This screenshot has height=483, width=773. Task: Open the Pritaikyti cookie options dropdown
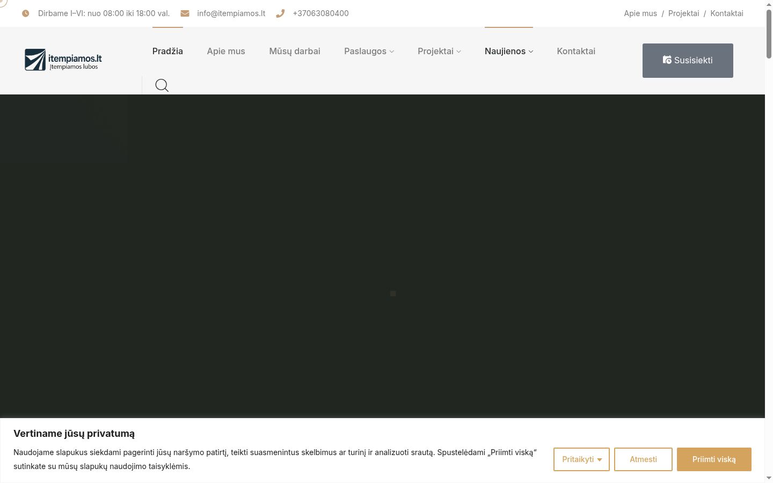coord(581,459)
